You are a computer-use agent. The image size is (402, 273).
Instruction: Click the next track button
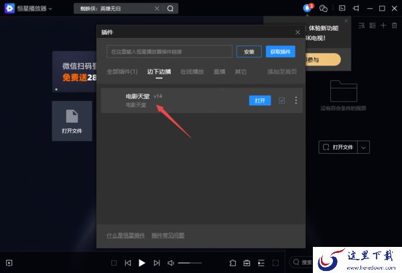click(157, 263)
